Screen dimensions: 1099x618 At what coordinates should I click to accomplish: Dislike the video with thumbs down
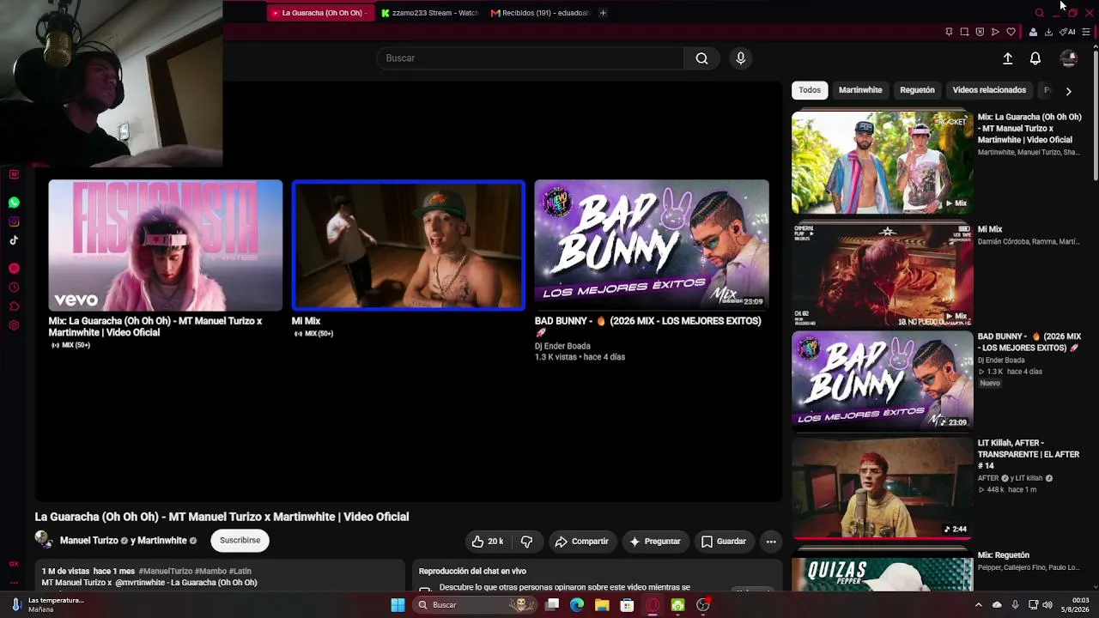point(526,542)
